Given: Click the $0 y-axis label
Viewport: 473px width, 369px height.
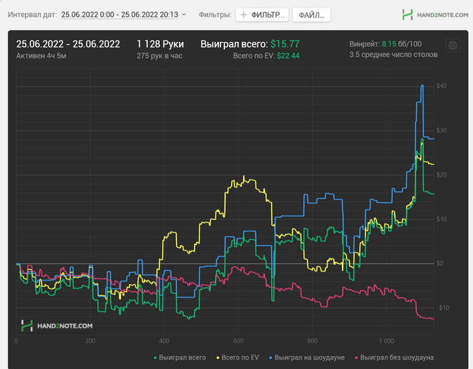Looking at the screenshot, I should pos(440,263).
